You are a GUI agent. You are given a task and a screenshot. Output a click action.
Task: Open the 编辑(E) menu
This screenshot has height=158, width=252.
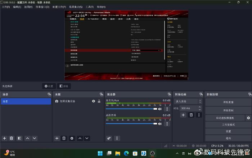[17, 7]
